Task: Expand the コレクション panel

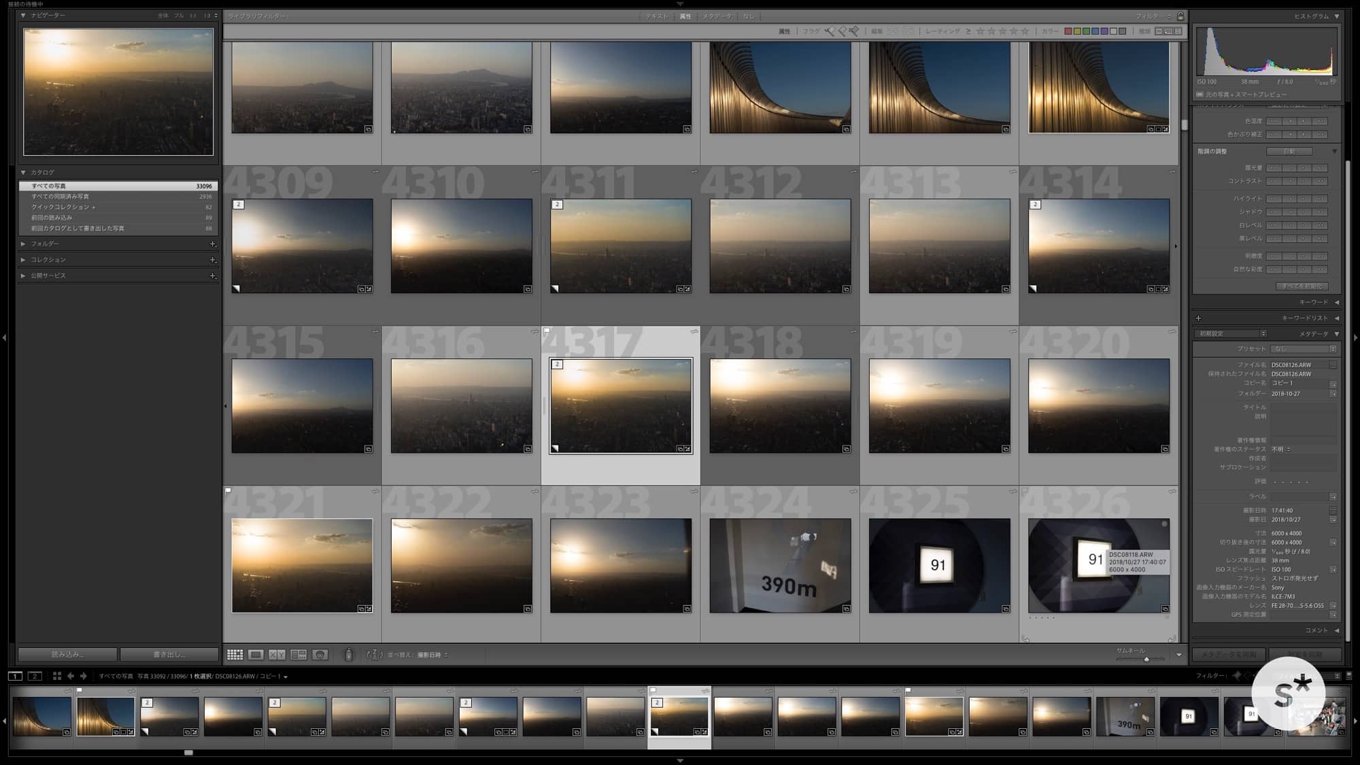Action: (x=48, y=260)
